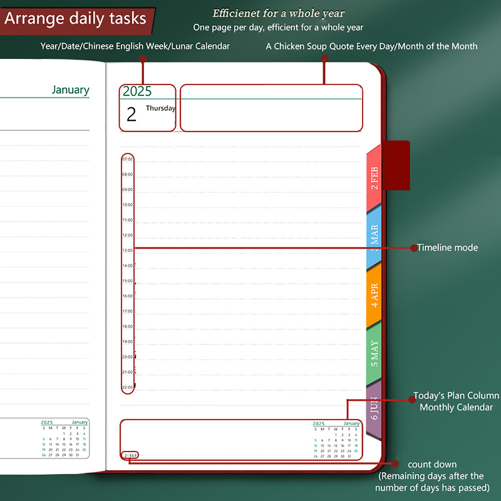Click the 07:00 timeline marker
Image resolution: width=501 pixels, height=501 pixels.
click(127, 159)
